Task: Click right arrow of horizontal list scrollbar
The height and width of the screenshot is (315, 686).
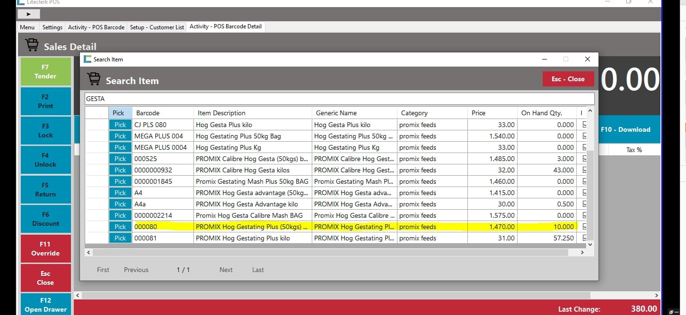Action: pyautogui.click(x=582, y=253)
